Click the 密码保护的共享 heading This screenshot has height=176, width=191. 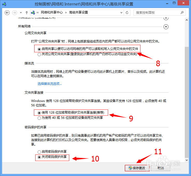(36, 127)
